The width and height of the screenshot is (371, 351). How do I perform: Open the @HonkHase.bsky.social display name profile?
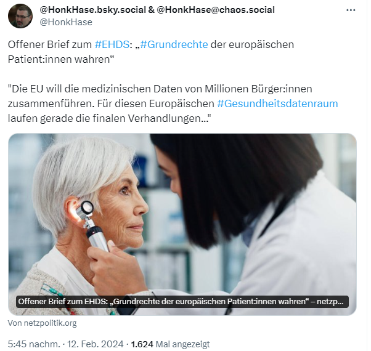[x=157, y=10]
